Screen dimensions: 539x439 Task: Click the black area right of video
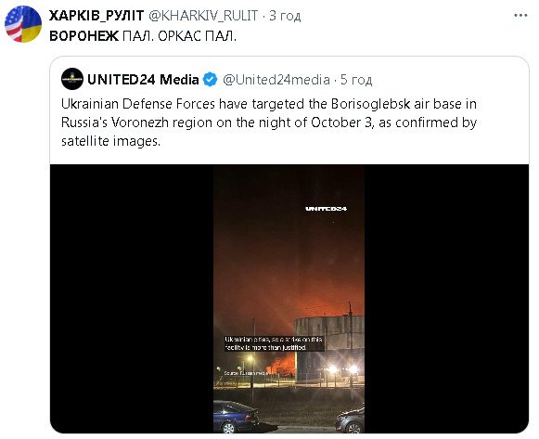click(446, 299)
